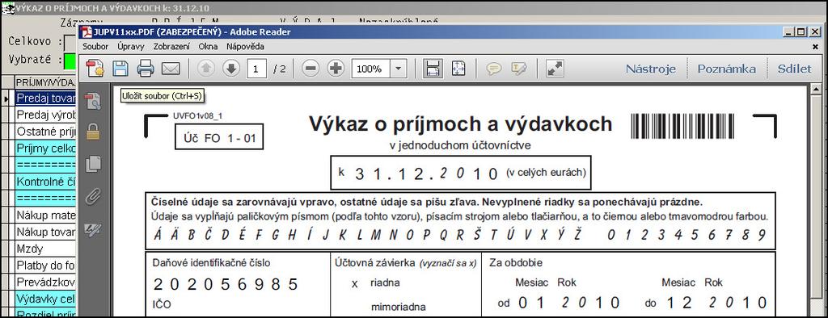This screenshot has height=318, width=828.
Task: Select 'Nákup mate' row in background table
Action: 45,215
